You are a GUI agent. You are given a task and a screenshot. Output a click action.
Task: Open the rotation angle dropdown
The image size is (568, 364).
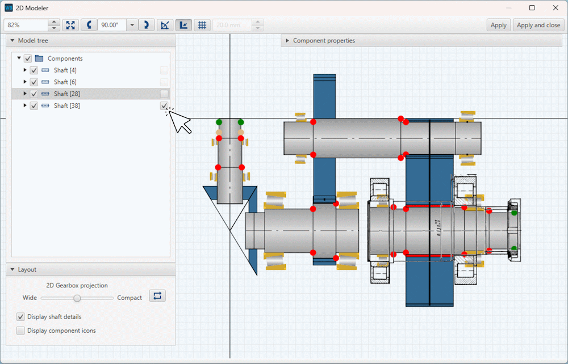pos(132,25)
